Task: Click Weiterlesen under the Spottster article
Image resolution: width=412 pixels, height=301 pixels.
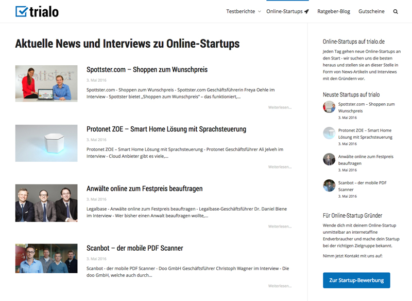Action: tap(280, 107)
